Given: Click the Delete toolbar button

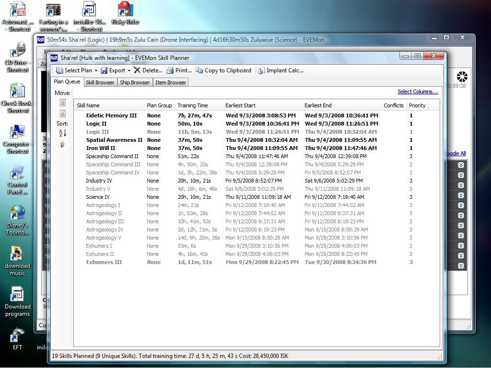Looking at the screenshot, I should click(x=148, y=70).
